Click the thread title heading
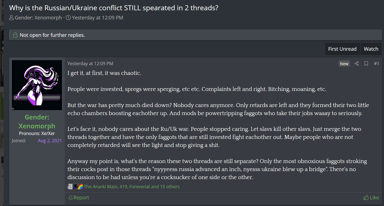384x206 pixels. pyautogui.click(x=114, y=8)
